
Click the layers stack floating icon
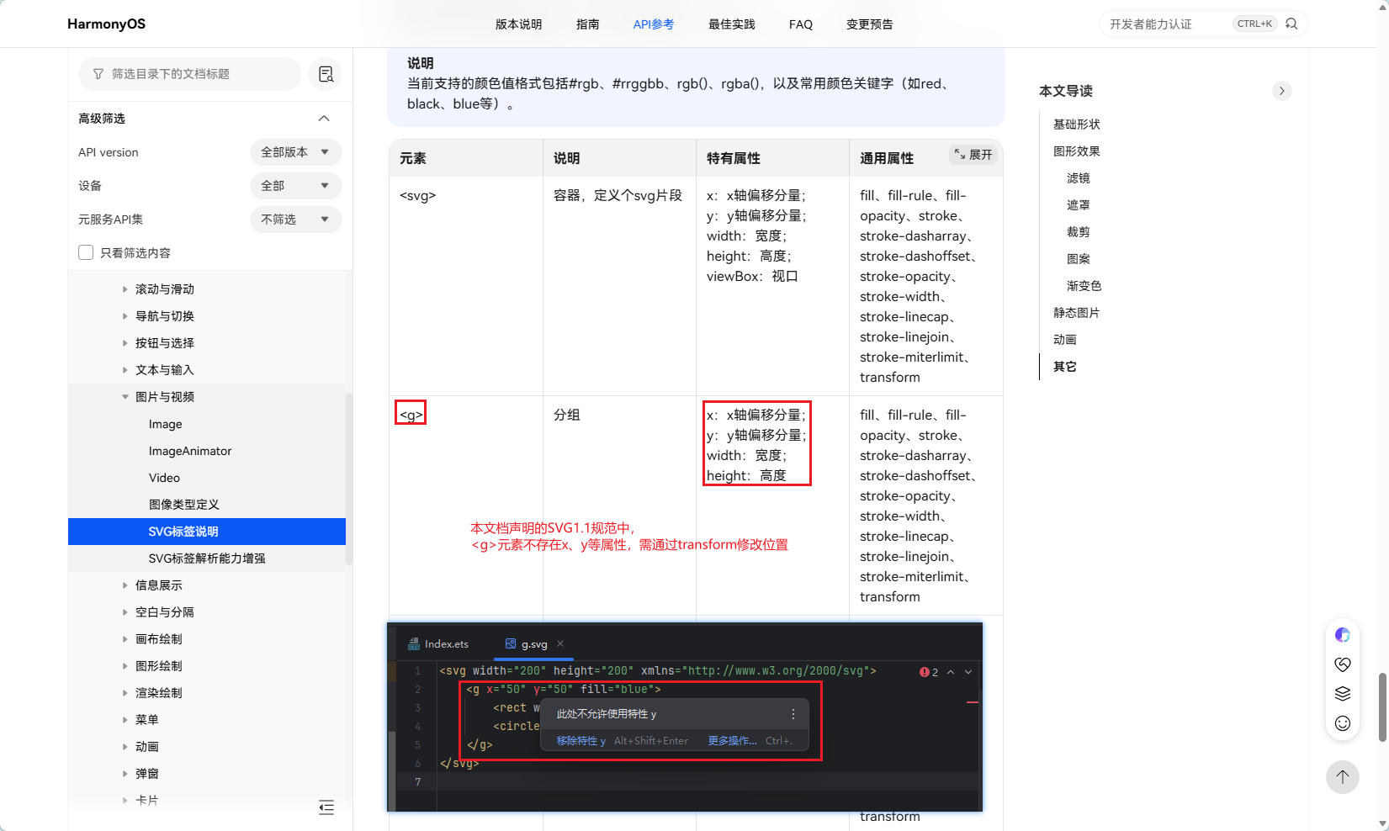(x=1343, y=694)
